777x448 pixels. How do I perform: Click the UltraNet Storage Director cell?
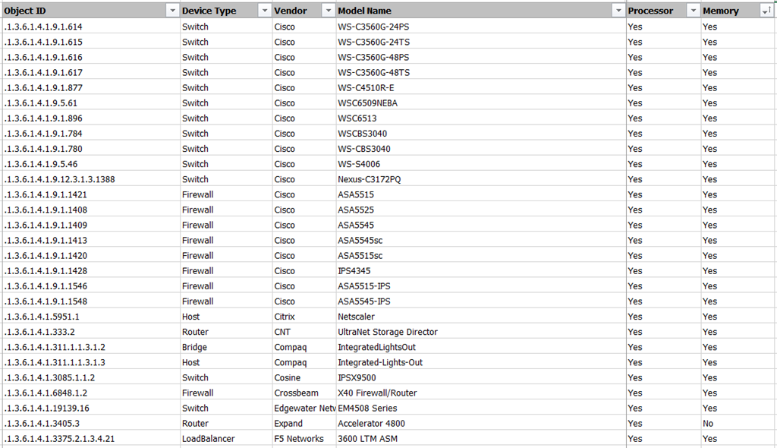(387, 332)
